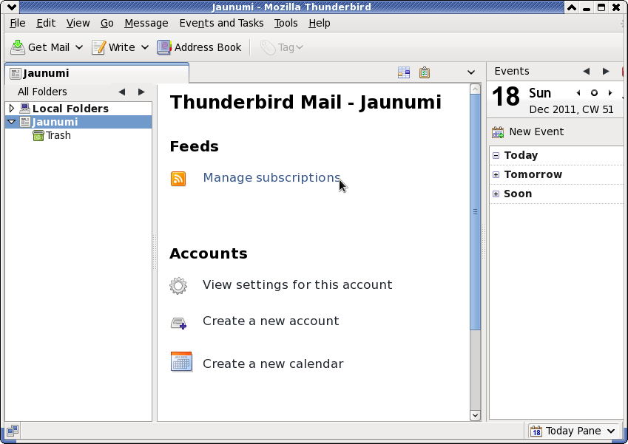This screenshot has width=628, height=444.
Task: Open the window menu in title bar
Action: (12, 7)
